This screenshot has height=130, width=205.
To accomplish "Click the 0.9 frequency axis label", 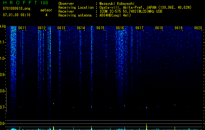I will [x=3, y=75].
